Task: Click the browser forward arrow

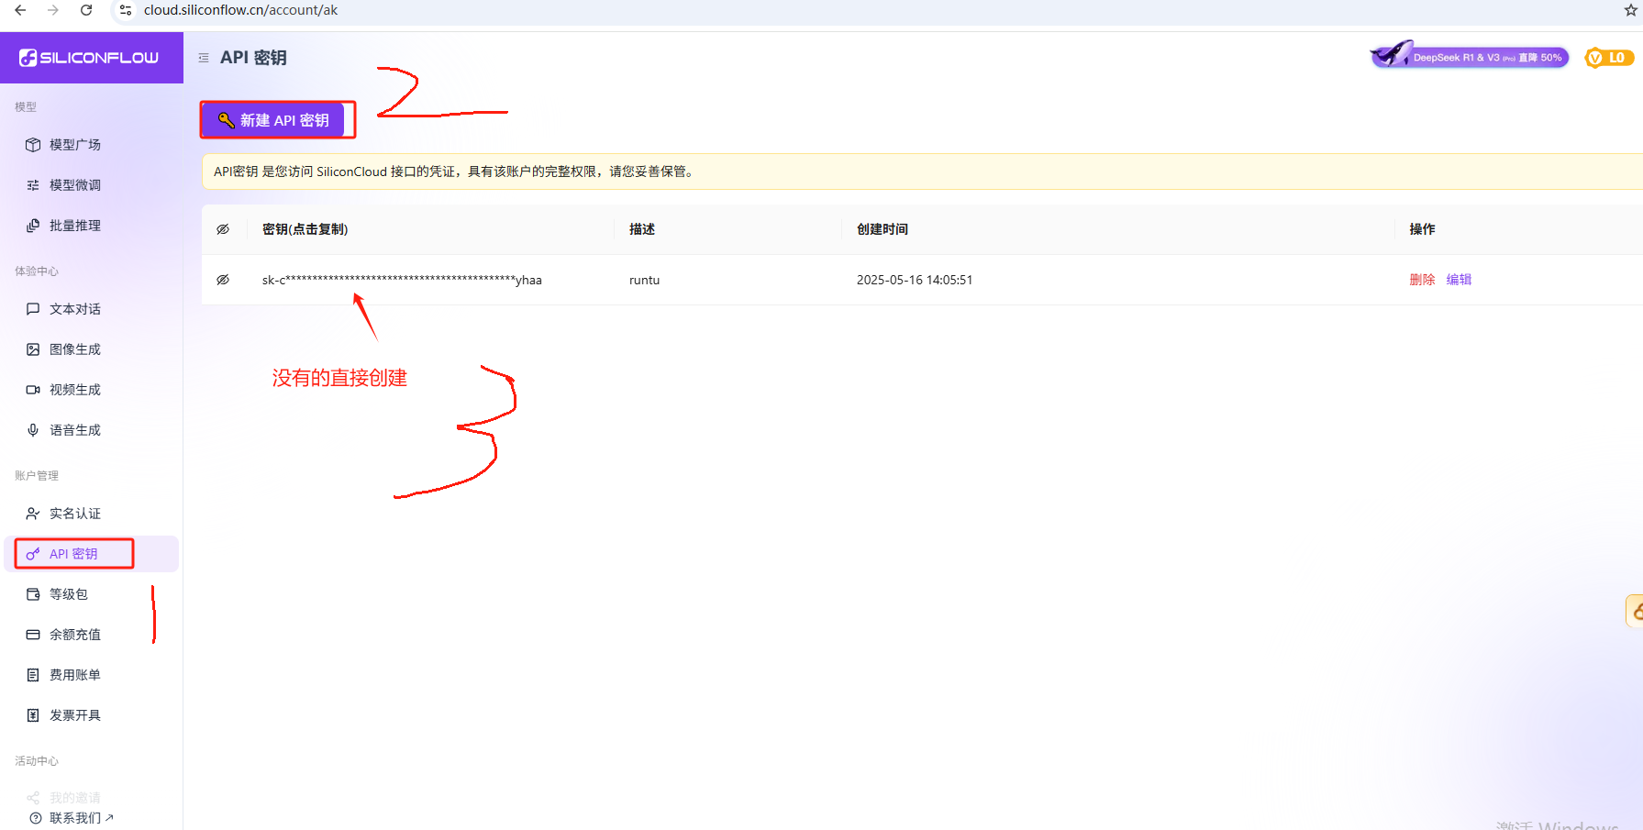Action: pyautogui.click(x=53, y=10)
